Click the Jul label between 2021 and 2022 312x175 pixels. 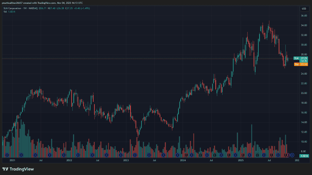coord(40,161)
